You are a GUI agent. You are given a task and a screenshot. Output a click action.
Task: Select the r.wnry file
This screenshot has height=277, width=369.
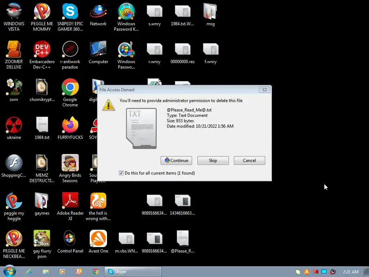[x=155, y=53]
